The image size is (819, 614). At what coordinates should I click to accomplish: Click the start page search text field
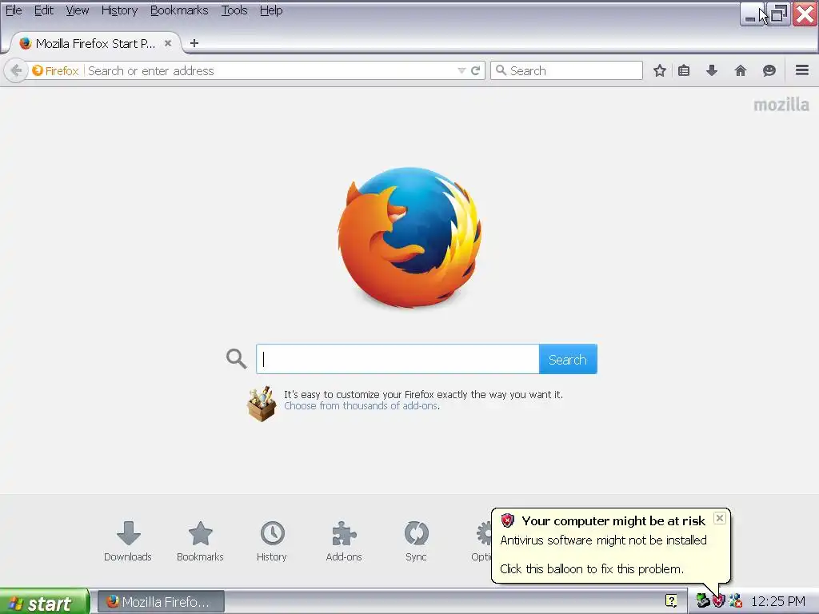(398, 359)
